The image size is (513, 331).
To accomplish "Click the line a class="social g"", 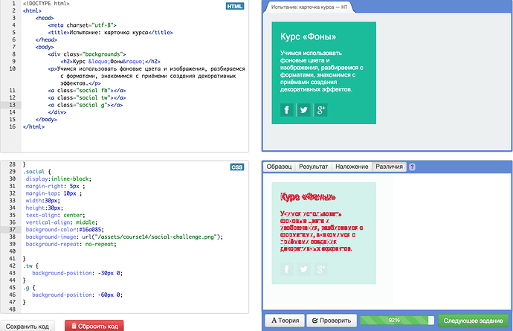I will click(x=85, y=105).
